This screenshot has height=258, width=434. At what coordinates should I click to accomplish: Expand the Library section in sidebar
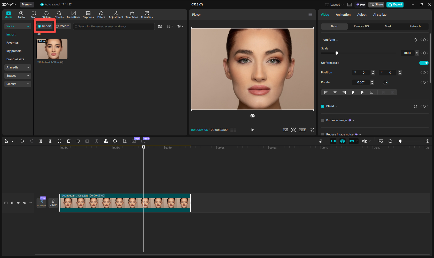pyautogui.click(x=18, y=84)
